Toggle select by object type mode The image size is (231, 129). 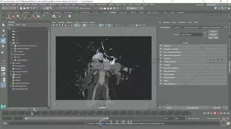(47, 8)
